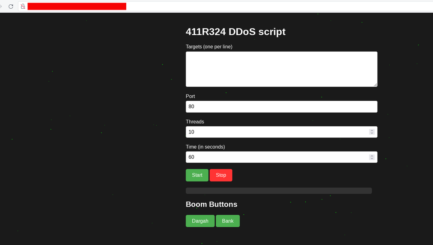Click the Bank button
The height and width of the screenshot is (245, 433).
pyautogui.click(x=228, y=221)
